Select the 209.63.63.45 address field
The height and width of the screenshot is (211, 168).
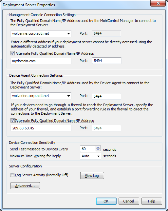coord(41,128)
